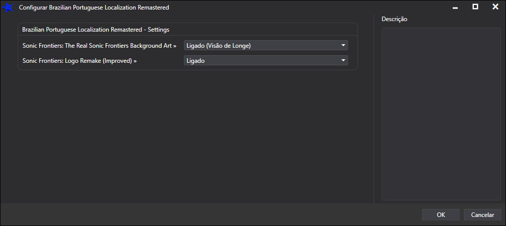Viewport: 506px width, 226px height.
Task: Click the Settings group header text
Action: (x=96, y=29)
